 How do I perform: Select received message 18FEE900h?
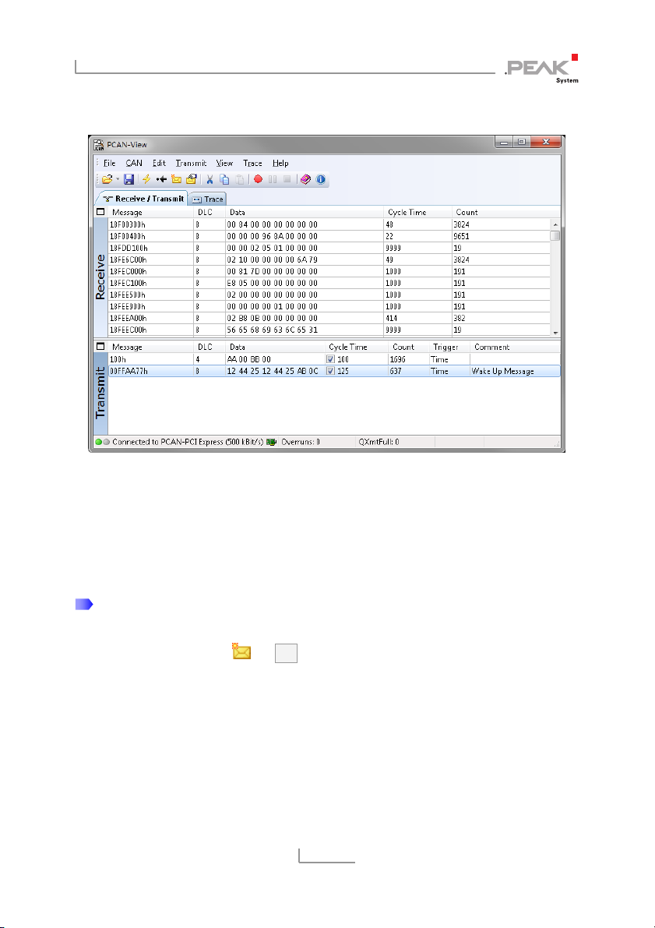click(x=329, y=306)
